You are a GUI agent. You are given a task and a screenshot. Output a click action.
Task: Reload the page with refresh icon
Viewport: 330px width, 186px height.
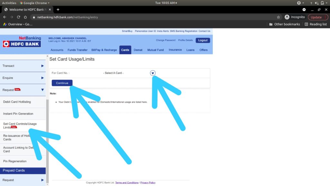point(18,17)
